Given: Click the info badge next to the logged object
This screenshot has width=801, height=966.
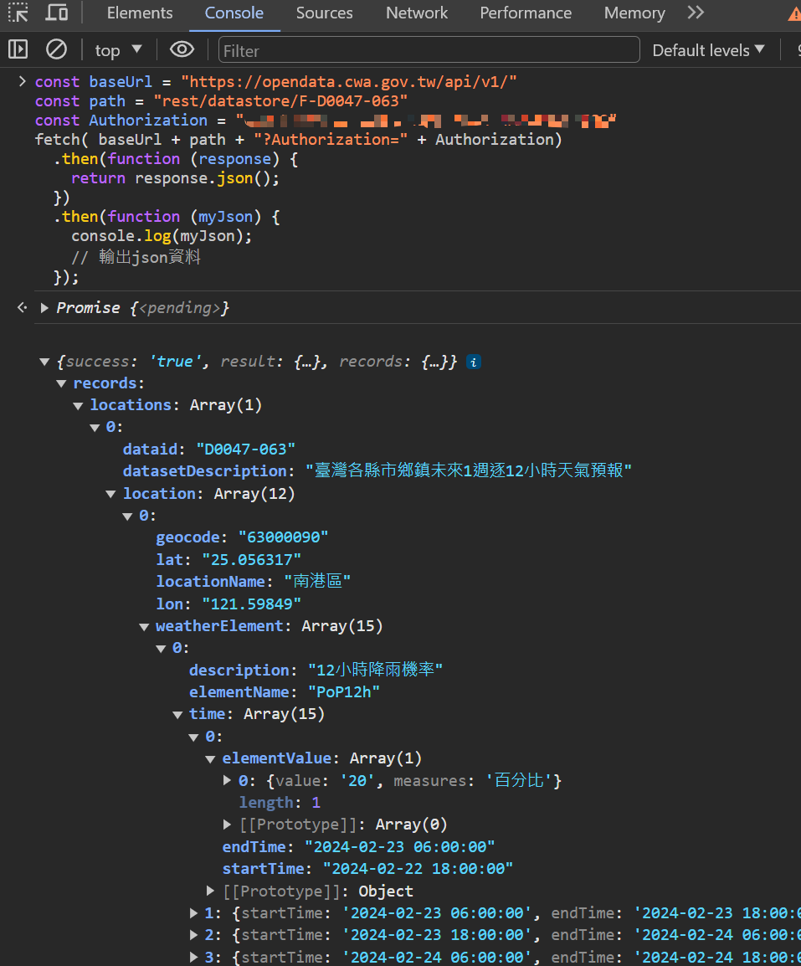Looking at the screenshot, I should pyautogui.click(x=474, y=362).
